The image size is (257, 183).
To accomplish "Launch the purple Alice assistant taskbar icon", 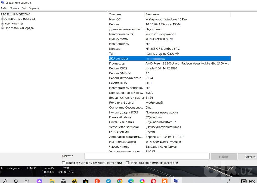I will click(x=39, y=181).
